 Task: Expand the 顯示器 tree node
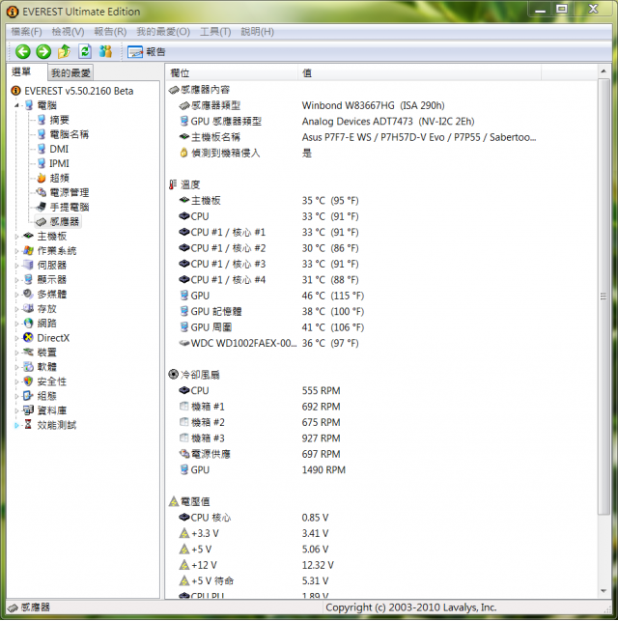tap(16, 280)
